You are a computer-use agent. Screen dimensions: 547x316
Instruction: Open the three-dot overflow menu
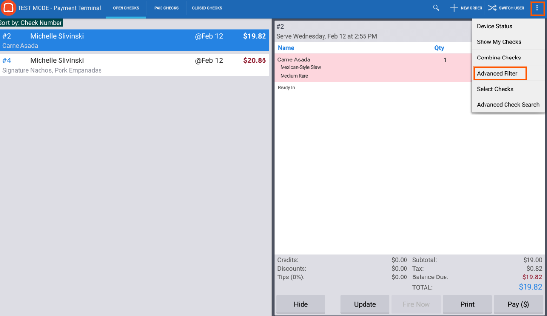pyautogui.click(x=537, y=8)
